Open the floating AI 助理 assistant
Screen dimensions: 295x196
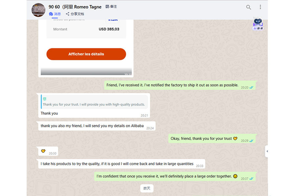point(258,24)
